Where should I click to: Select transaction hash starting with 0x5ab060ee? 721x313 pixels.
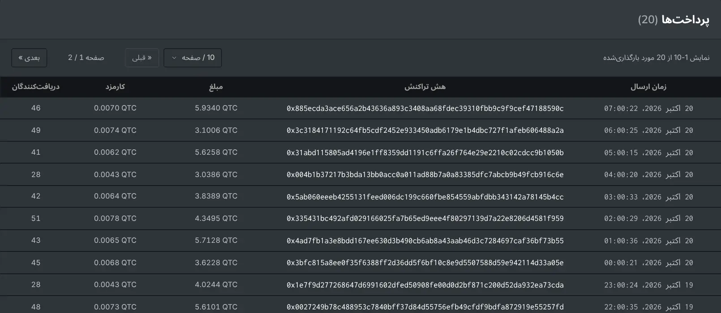[425, 197]
